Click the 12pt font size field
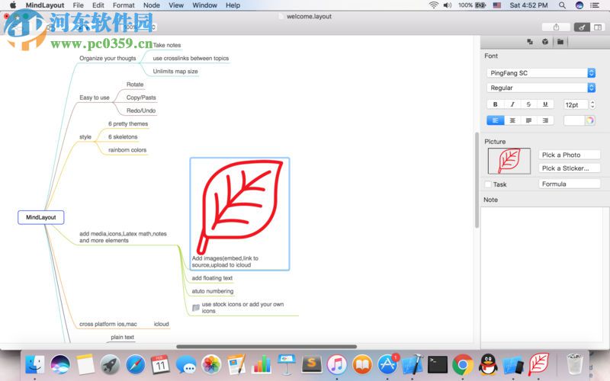This screenshot has width=610, height=381. (x=576, y=104)
